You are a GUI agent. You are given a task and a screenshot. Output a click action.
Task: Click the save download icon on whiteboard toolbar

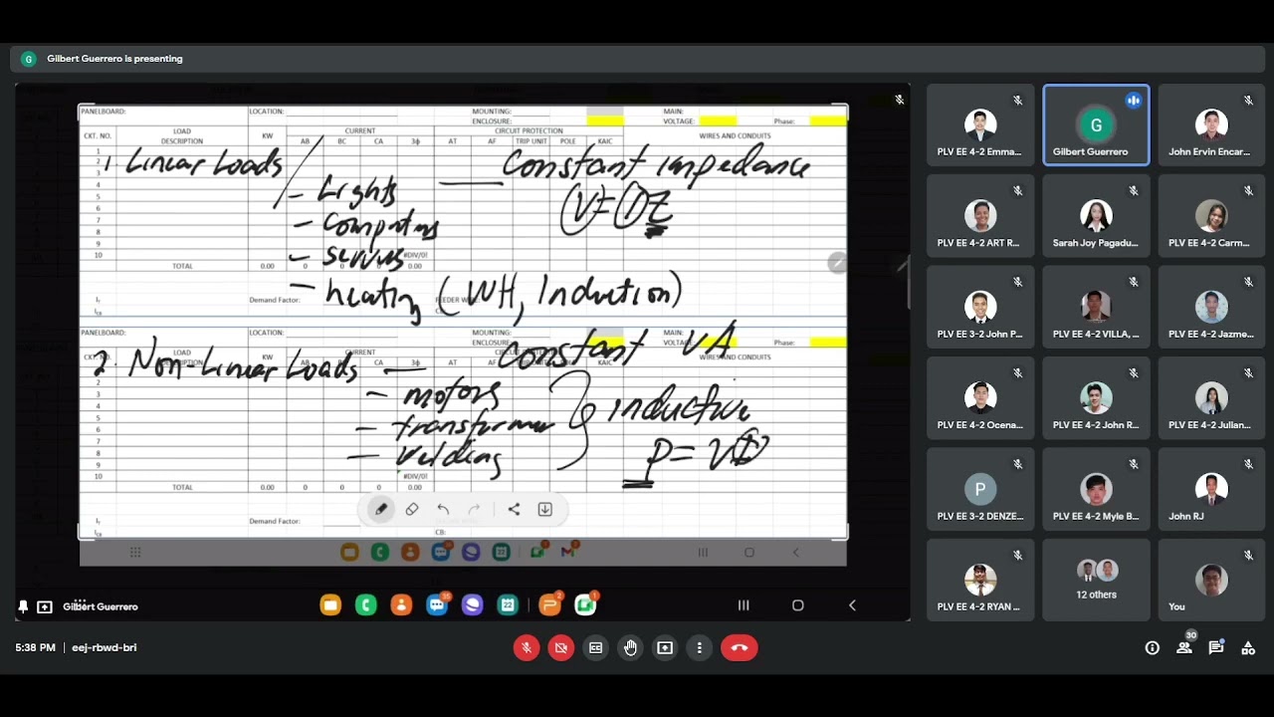click(545, 509)
